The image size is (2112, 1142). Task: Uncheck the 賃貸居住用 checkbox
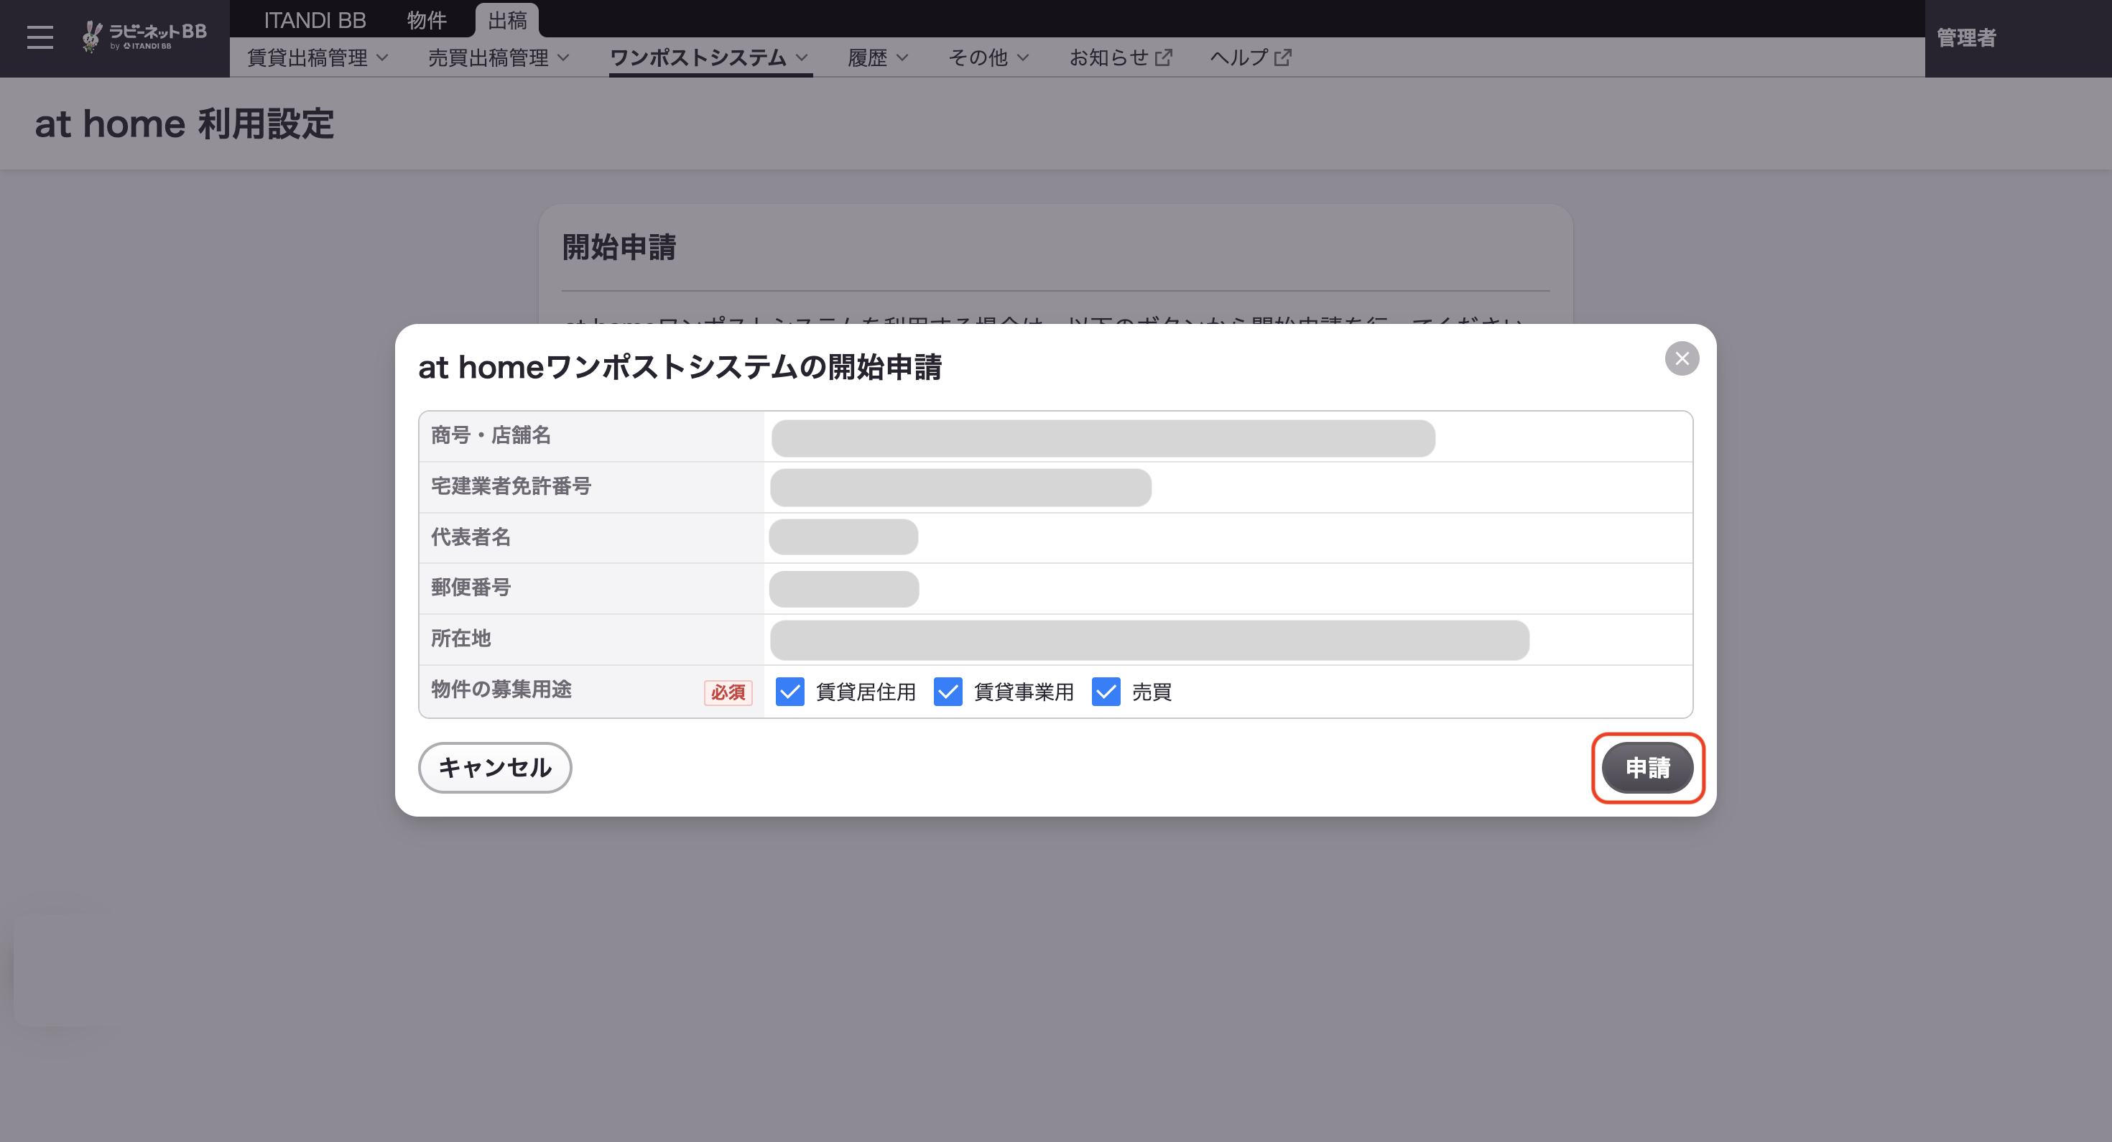(x=789, y=691)
